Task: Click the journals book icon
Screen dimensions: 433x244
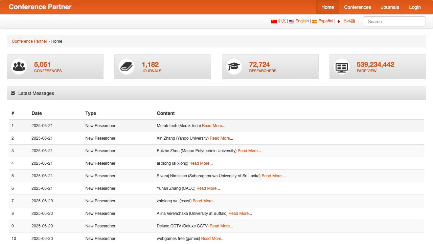Action: (127, 66)
